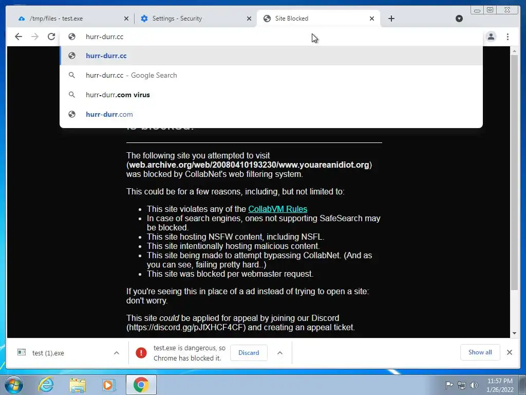The height and width of the screenshot is (395, 526).
Task: Pick the hurr-durr.com URL suggestion
Action: [x=271, y=114]
